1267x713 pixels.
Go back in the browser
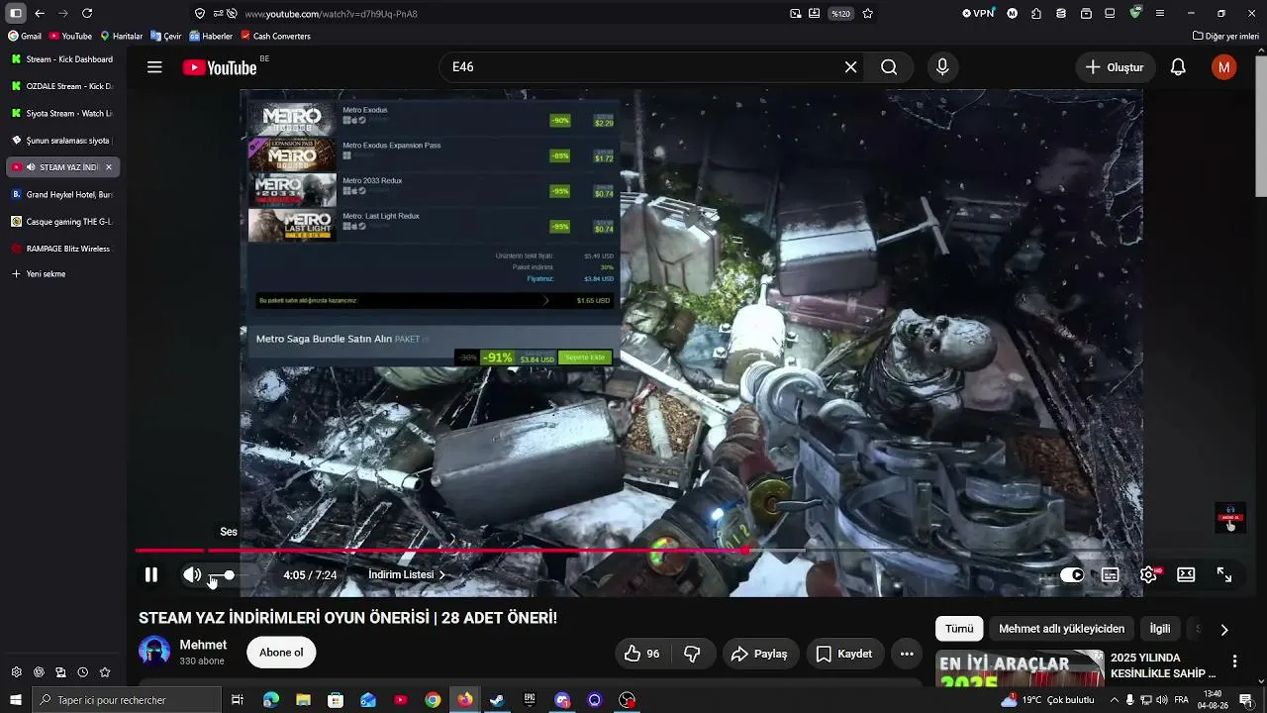tap(40, 13)
